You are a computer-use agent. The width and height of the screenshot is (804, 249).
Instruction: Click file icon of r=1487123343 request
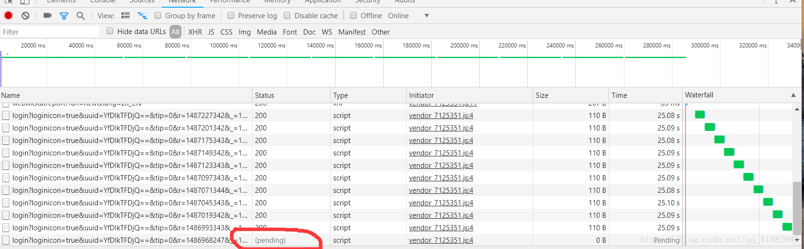[x=6, y=166]
